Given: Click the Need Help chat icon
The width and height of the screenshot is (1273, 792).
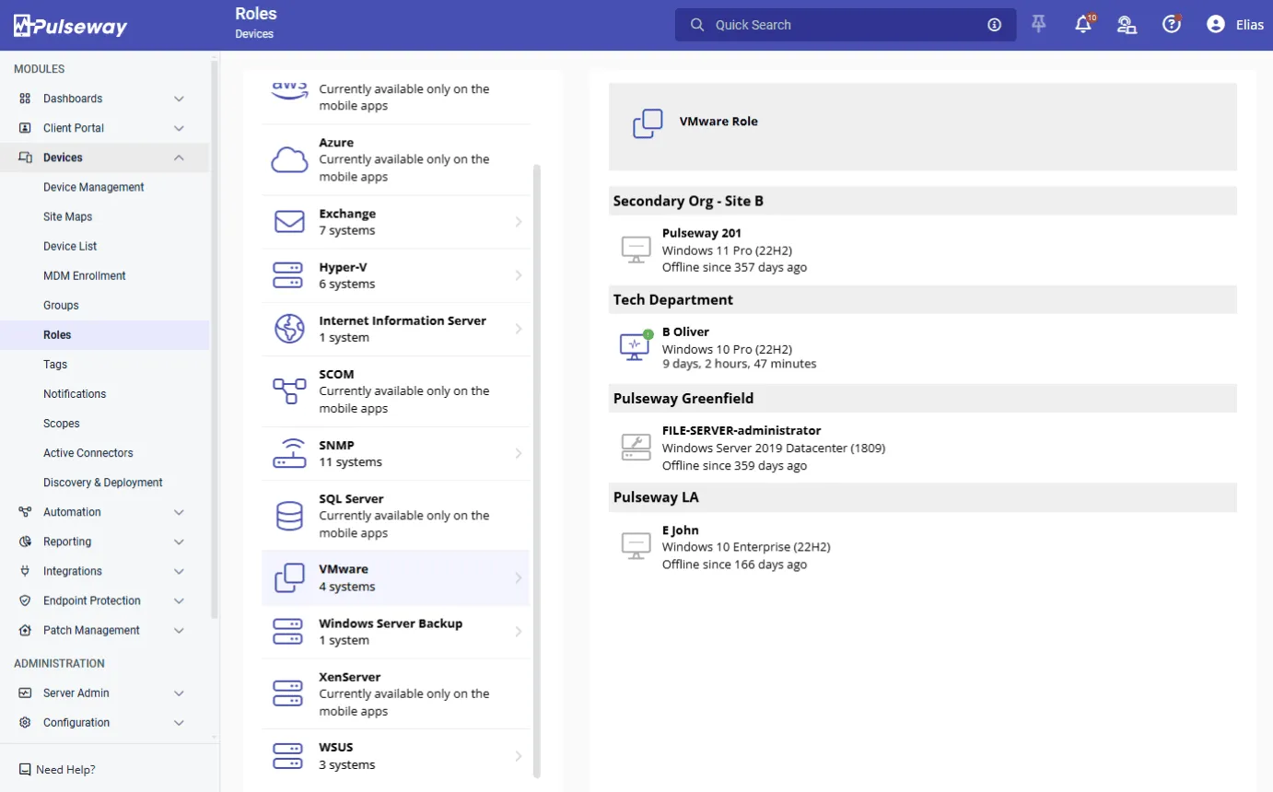Looking at the screenshot, I should tap(25, 770).
